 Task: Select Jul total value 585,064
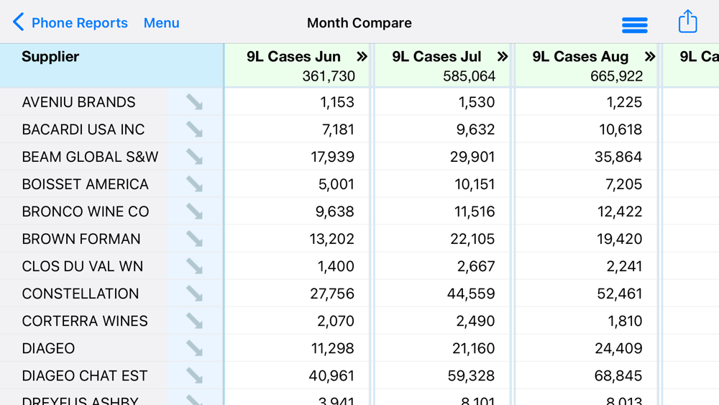coord(469,76)
